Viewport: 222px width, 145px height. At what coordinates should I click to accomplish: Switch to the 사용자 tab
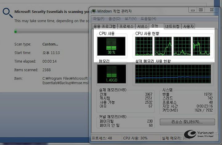[188, 26]
